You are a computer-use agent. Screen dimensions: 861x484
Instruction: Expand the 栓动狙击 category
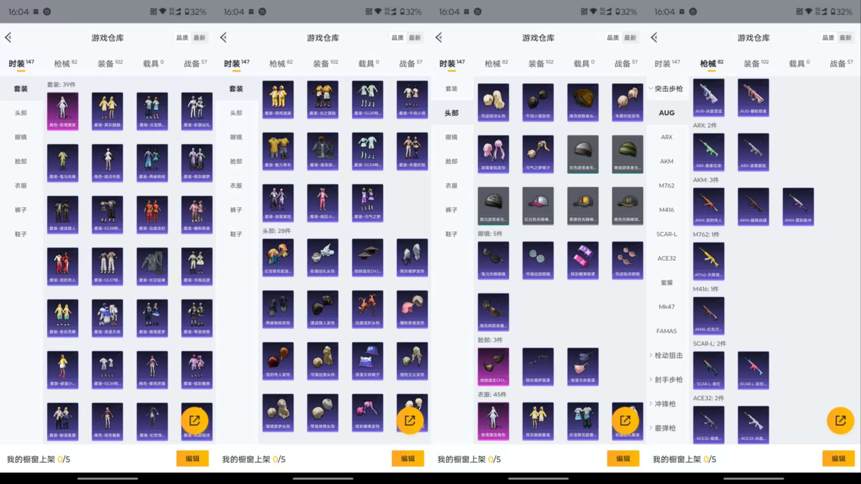(x=666, y=355)
